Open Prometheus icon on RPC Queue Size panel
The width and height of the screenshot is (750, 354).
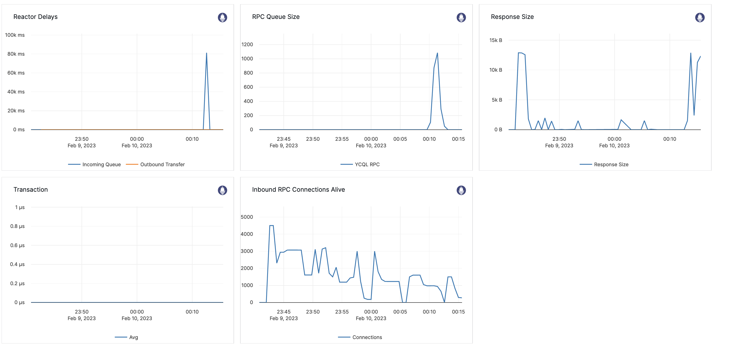click(461, 17)
